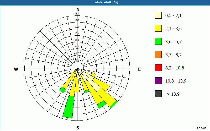Click the E compass label
This screenshot has height=131, width=210.
[x=139, y=69]
